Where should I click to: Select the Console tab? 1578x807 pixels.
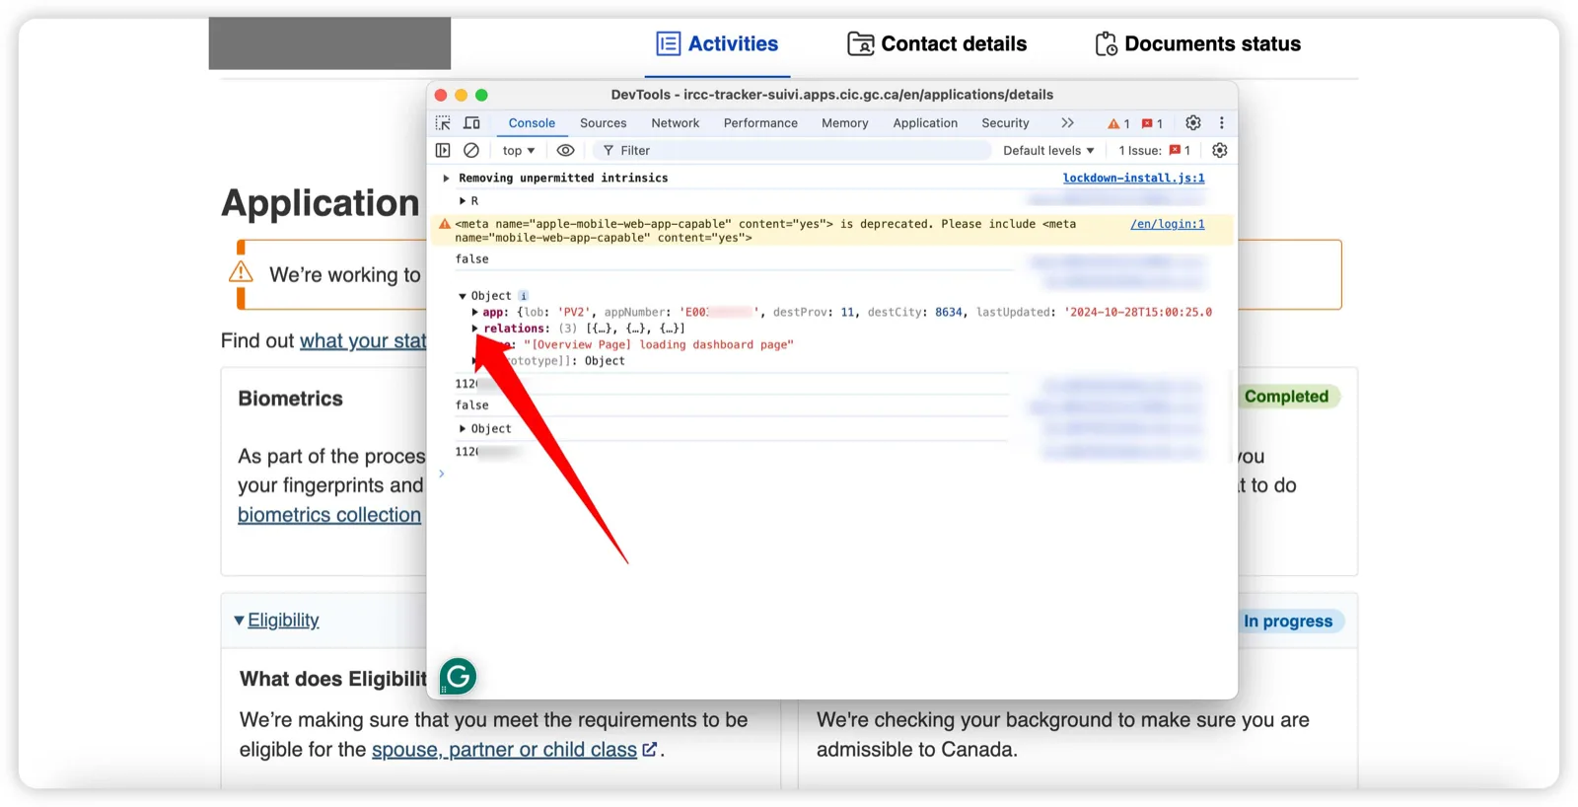tap(532, 123)
